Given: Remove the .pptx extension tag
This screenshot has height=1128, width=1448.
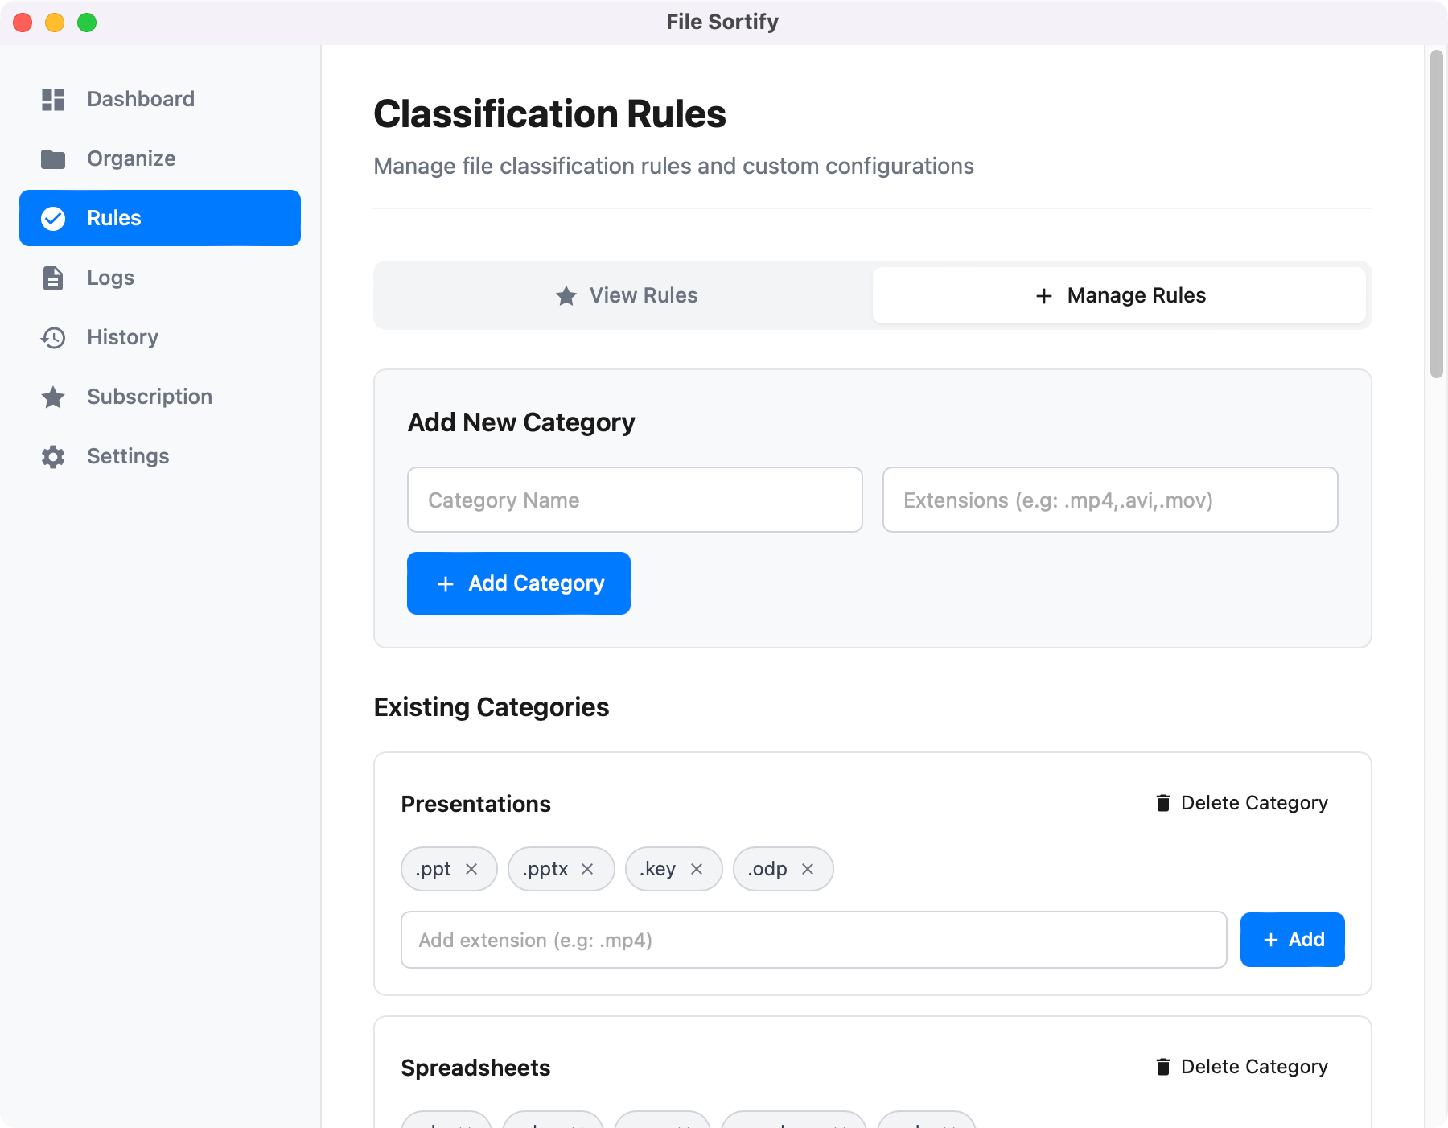Looking at the screenshot, I should pyautogui.click(x=586, y=869).
